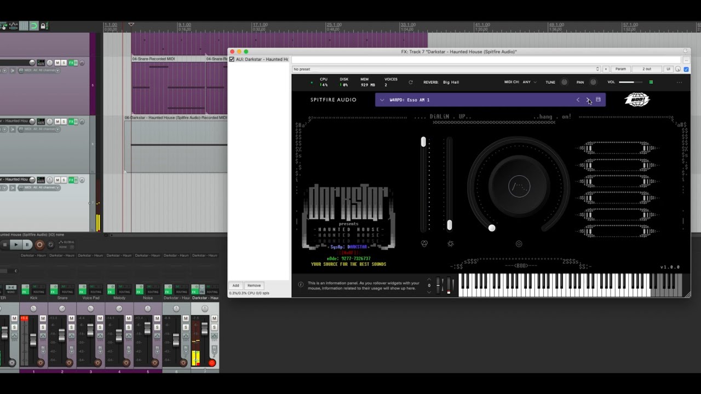Click the icon below left vertical slider
Viewport: 701px width, 394px height.
point(424,244)
